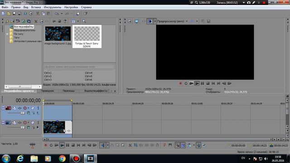This screenshot has width=290, height=163.
Task: Click the record button in the timeline transport bar
Action: pos(46,145)
